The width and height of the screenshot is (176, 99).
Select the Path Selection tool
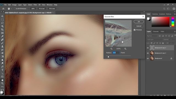2,73
